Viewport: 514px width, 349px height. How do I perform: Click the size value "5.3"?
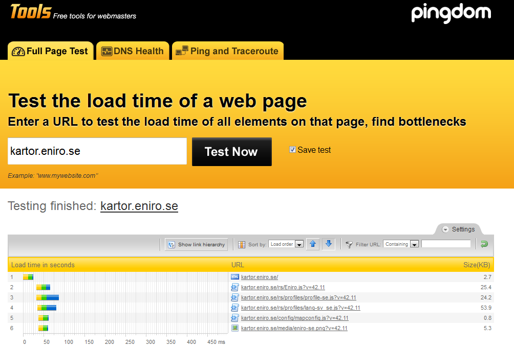coord(487,328)
